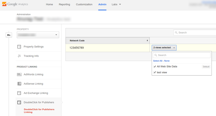Select the 123456789 network code cell
Screen dimensions: 216x116
pyautogui.click(x=108, y=48)
